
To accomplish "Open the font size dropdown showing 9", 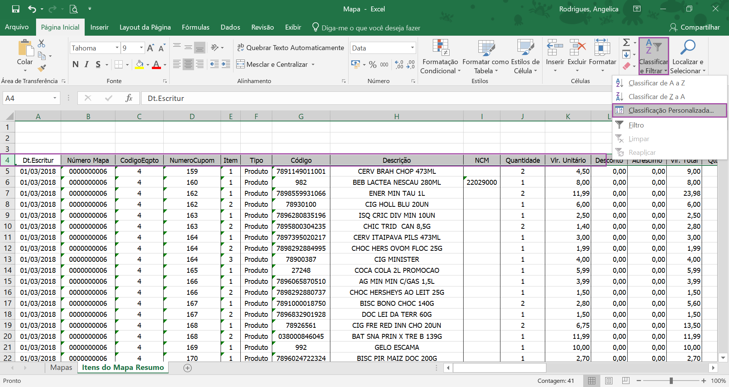I will 141,48.
